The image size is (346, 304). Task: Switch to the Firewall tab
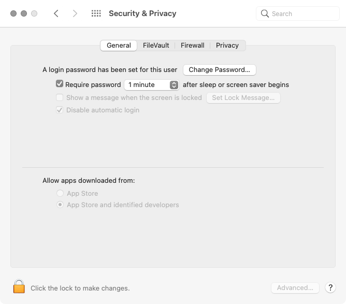click(192, 46)
